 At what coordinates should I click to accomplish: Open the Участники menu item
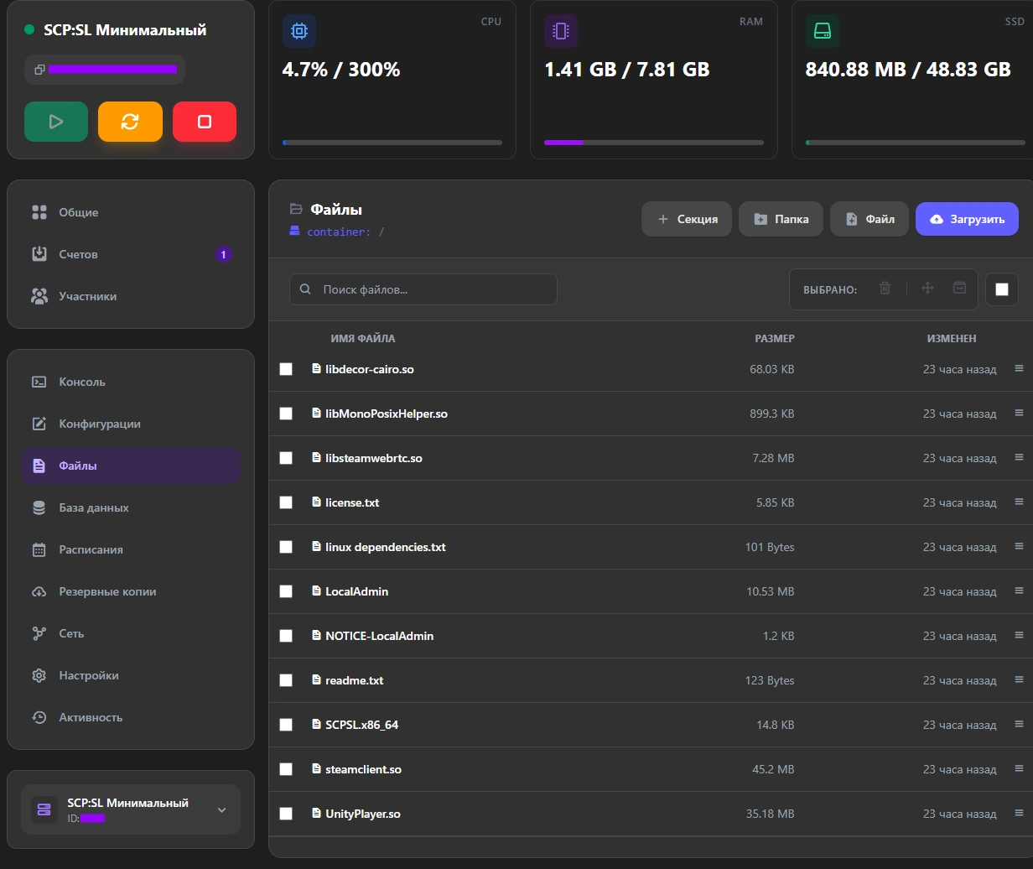click(131, 296)
